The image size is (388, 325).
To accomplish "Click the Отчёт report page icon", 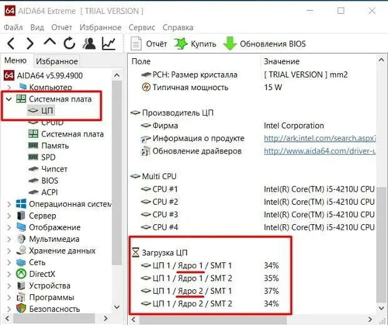I will coord(136,44).
